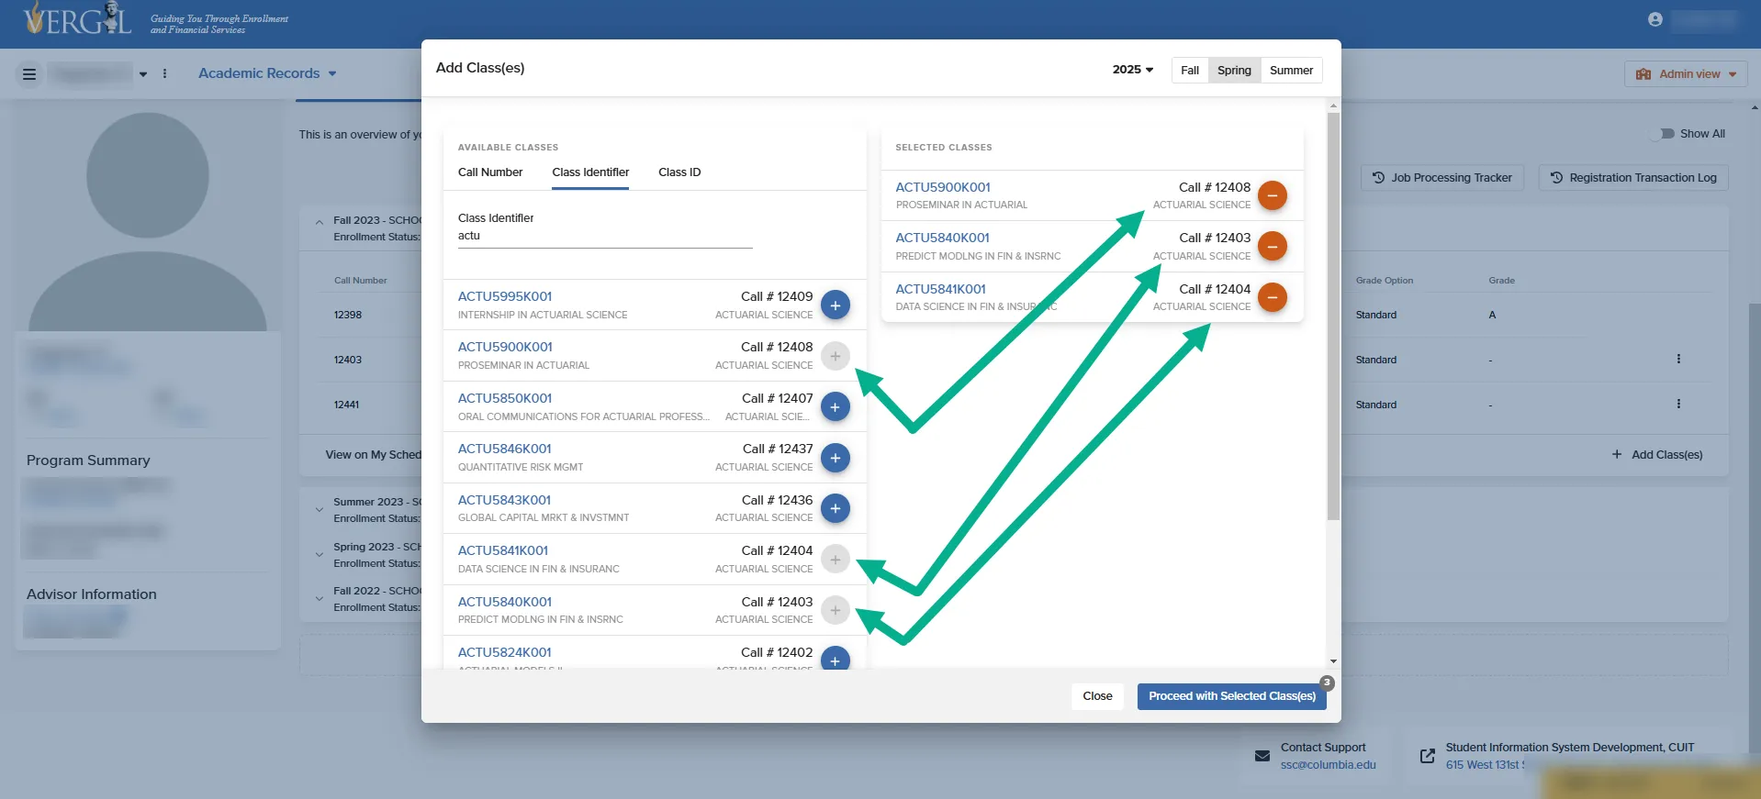Remove selected class ACTU5840K001

click(x=1272, y=246)
